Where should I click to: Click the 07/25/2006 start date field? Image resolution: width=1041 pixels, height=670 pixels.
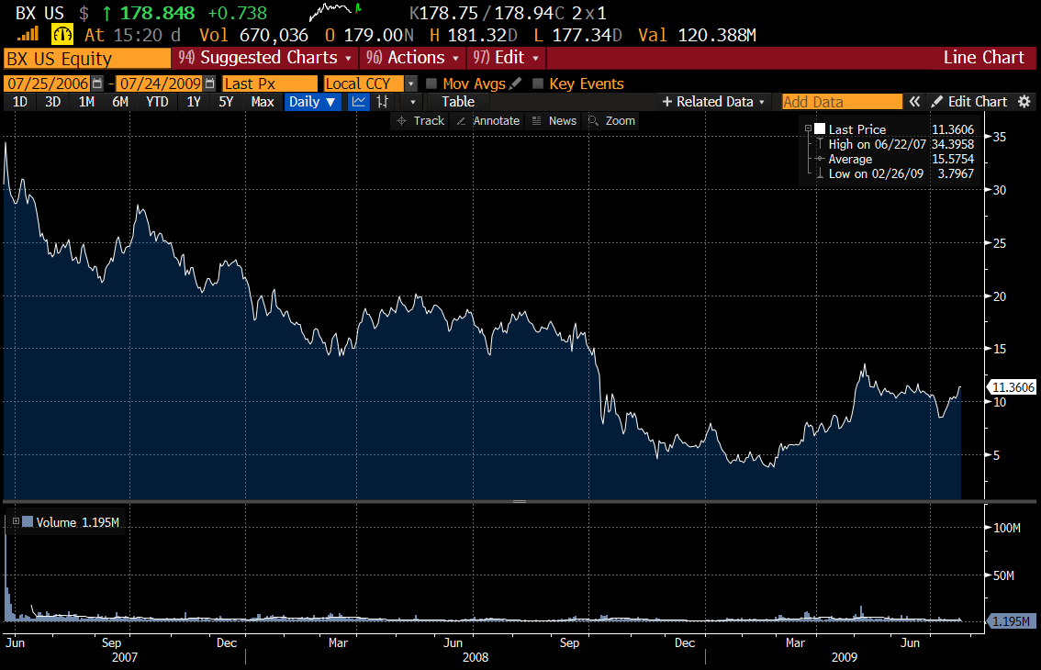(x=48, y=83)
